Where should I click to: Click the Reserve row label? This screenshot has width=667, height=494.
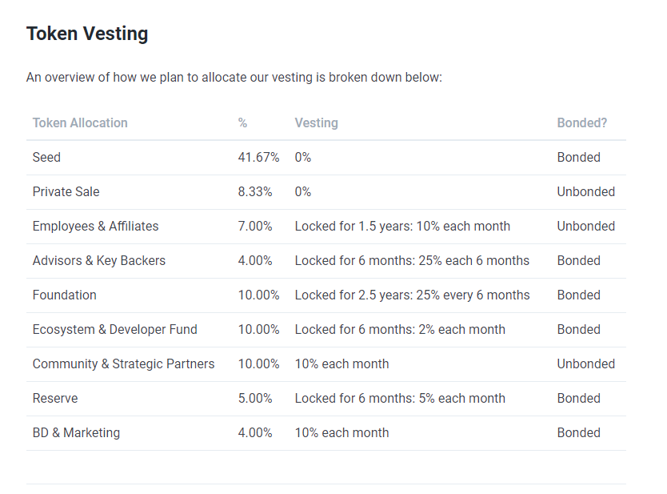coord(55,398)
